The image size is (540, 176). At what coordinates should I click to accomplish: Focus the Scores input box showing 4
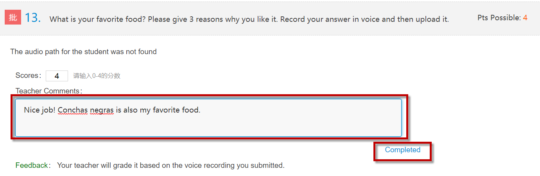[57, 76]
